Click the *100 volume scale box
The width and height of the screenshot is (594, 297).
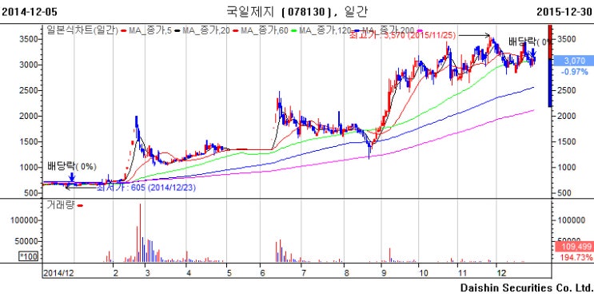point(29,256)
